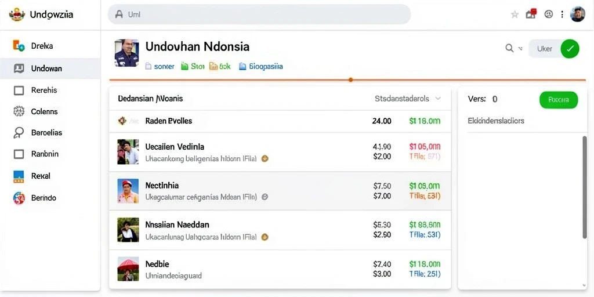Image resolution: width=594 pixels, height=297 pixels.
Task: Open the user profile avatar at top right
Action: (577, 14)
